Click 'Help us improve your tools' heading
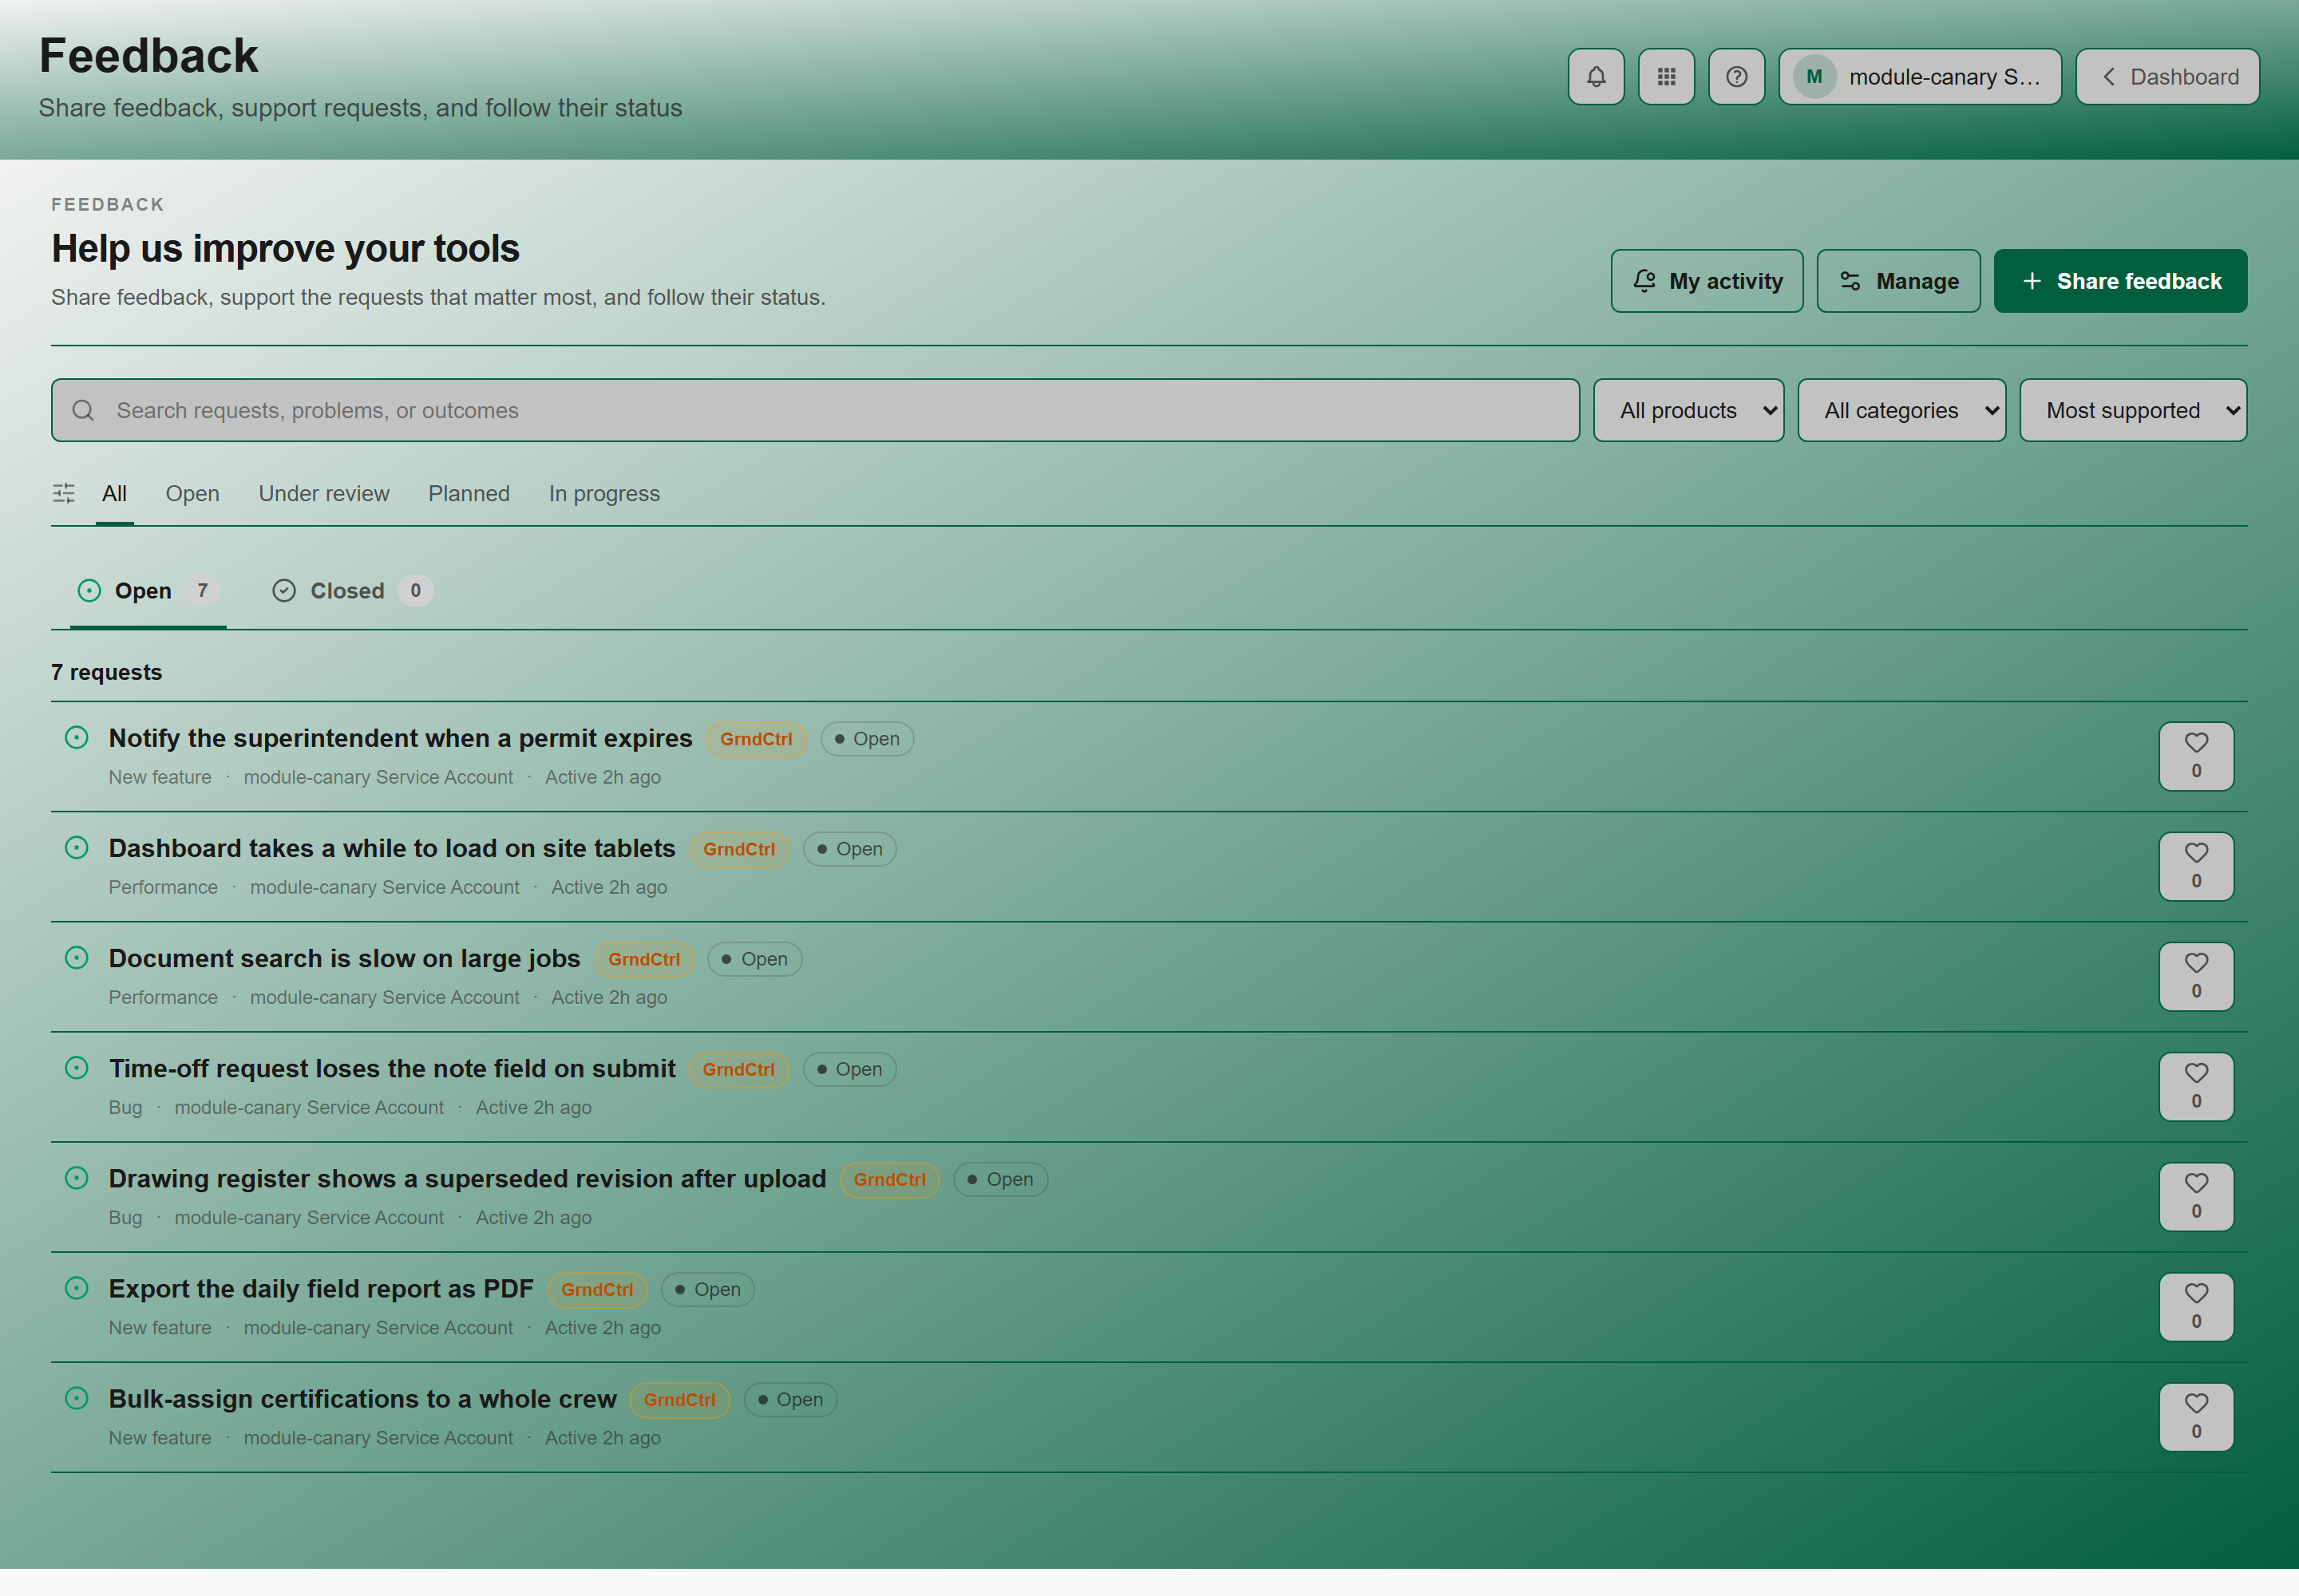 [x=285, y=248]
